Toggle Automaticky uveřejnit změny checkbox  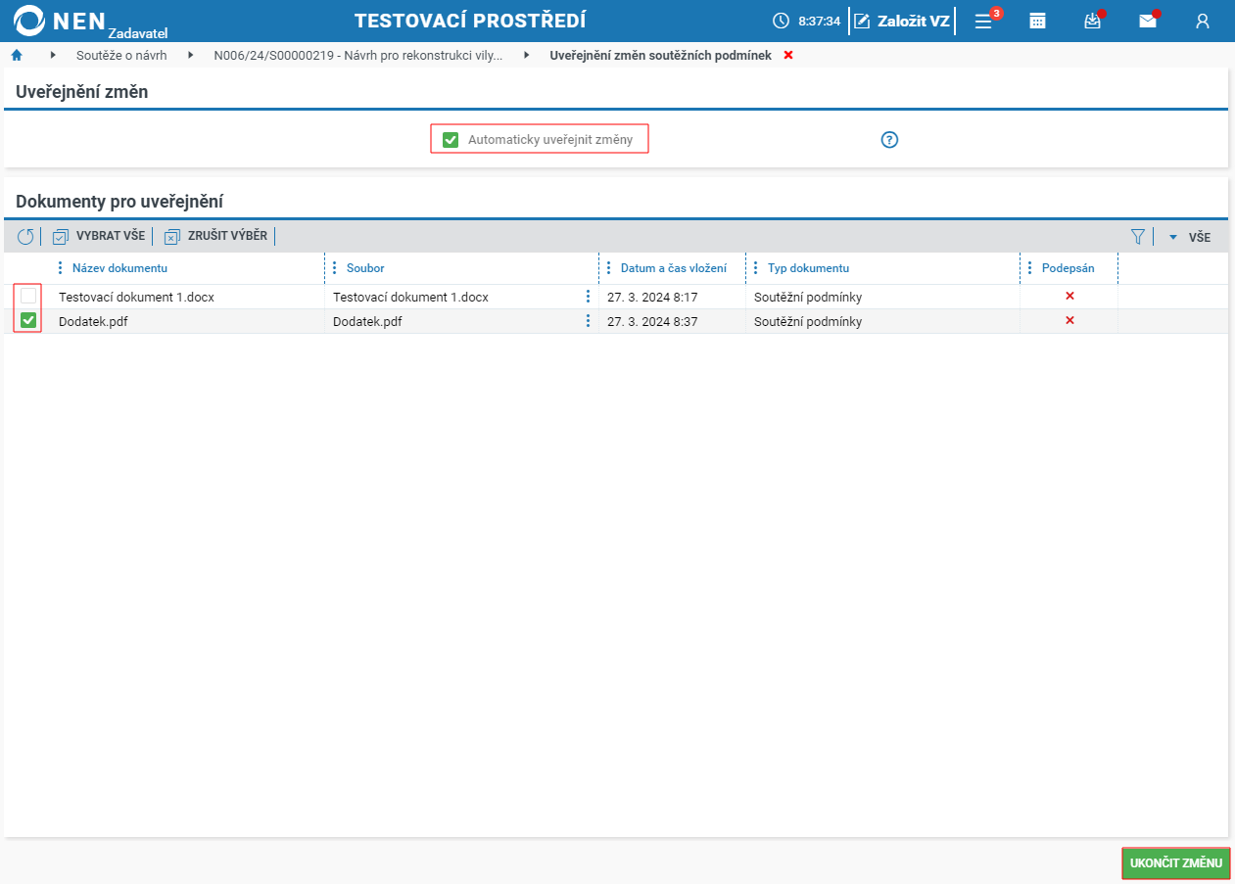[451, 140]
